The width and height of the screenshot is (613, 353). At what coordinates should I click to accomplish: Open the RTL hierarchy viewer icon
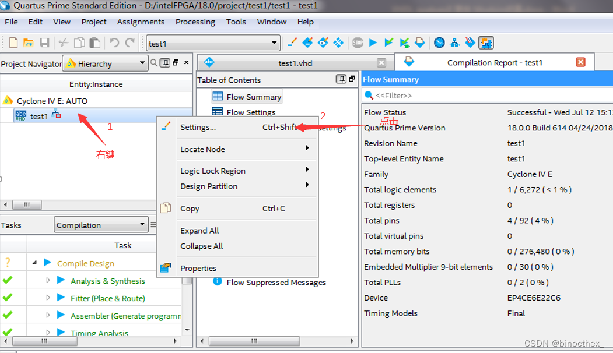(454, 42)
